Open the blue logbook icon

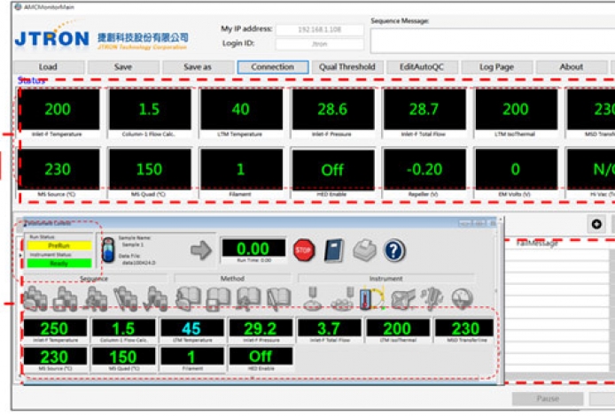point(334,250)
